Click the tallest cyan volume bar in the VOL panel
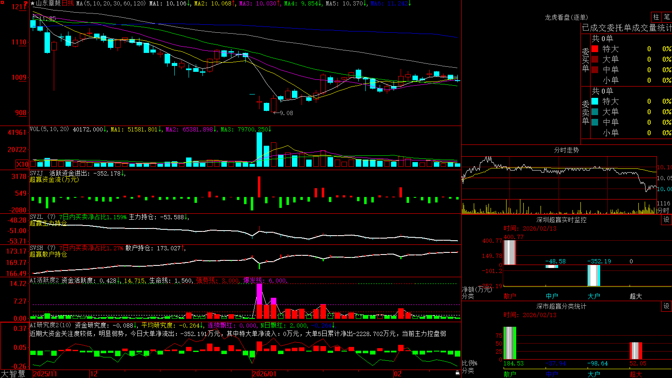 pos(259,150)
